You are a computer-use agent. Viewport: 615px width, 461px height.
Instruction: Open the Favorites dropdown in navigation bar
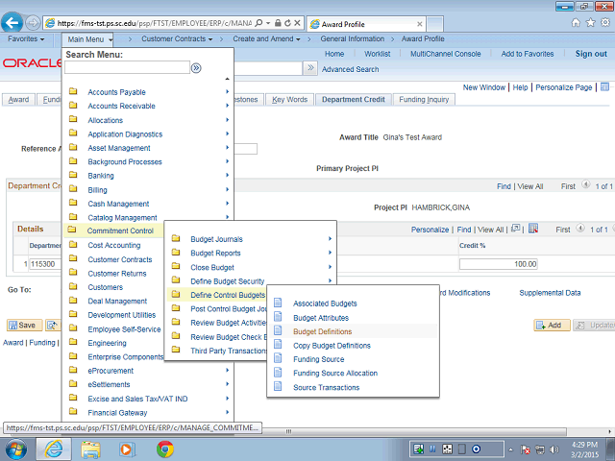coord(30,39)
